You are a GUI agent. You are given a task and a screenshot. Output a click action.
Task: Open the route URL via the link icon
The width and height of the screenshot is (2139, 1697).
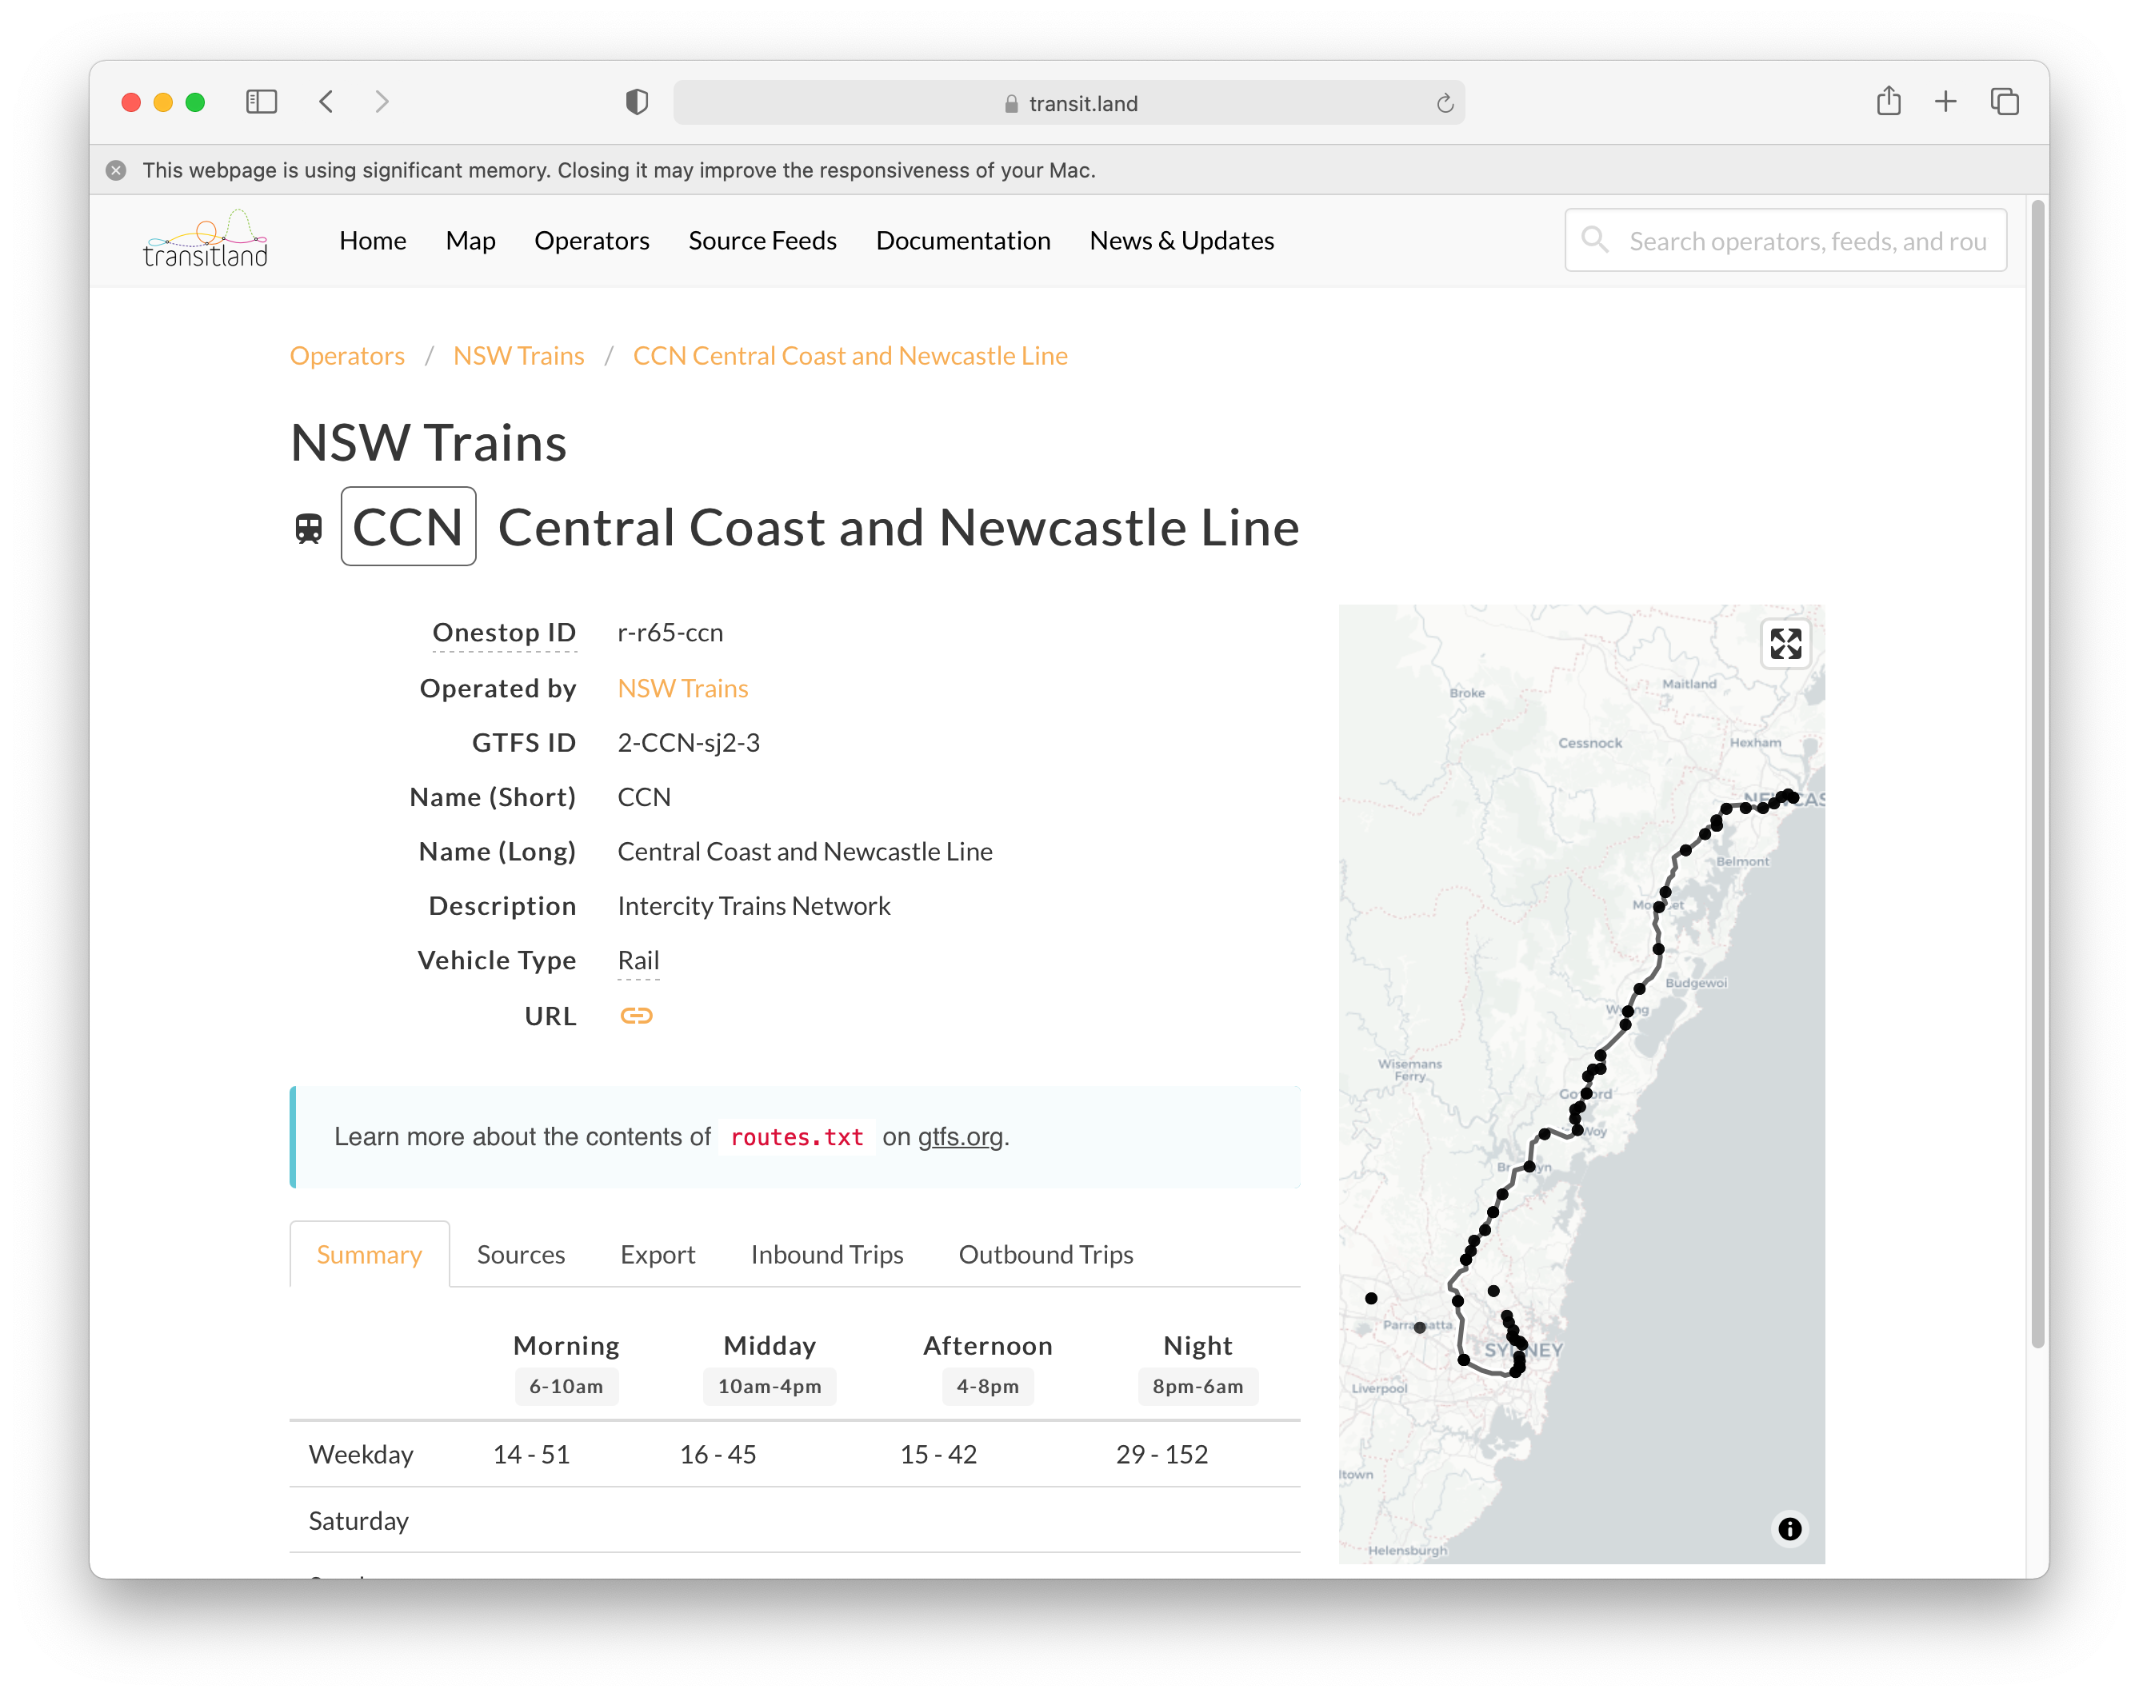click(x=637, y=1015)
